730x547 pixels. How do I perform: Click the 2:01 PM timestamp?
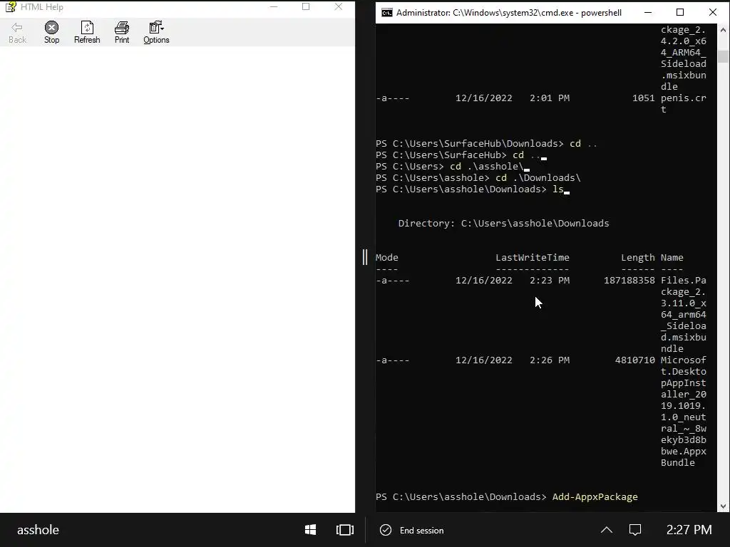pyautogui.click(x=550, y=98)
